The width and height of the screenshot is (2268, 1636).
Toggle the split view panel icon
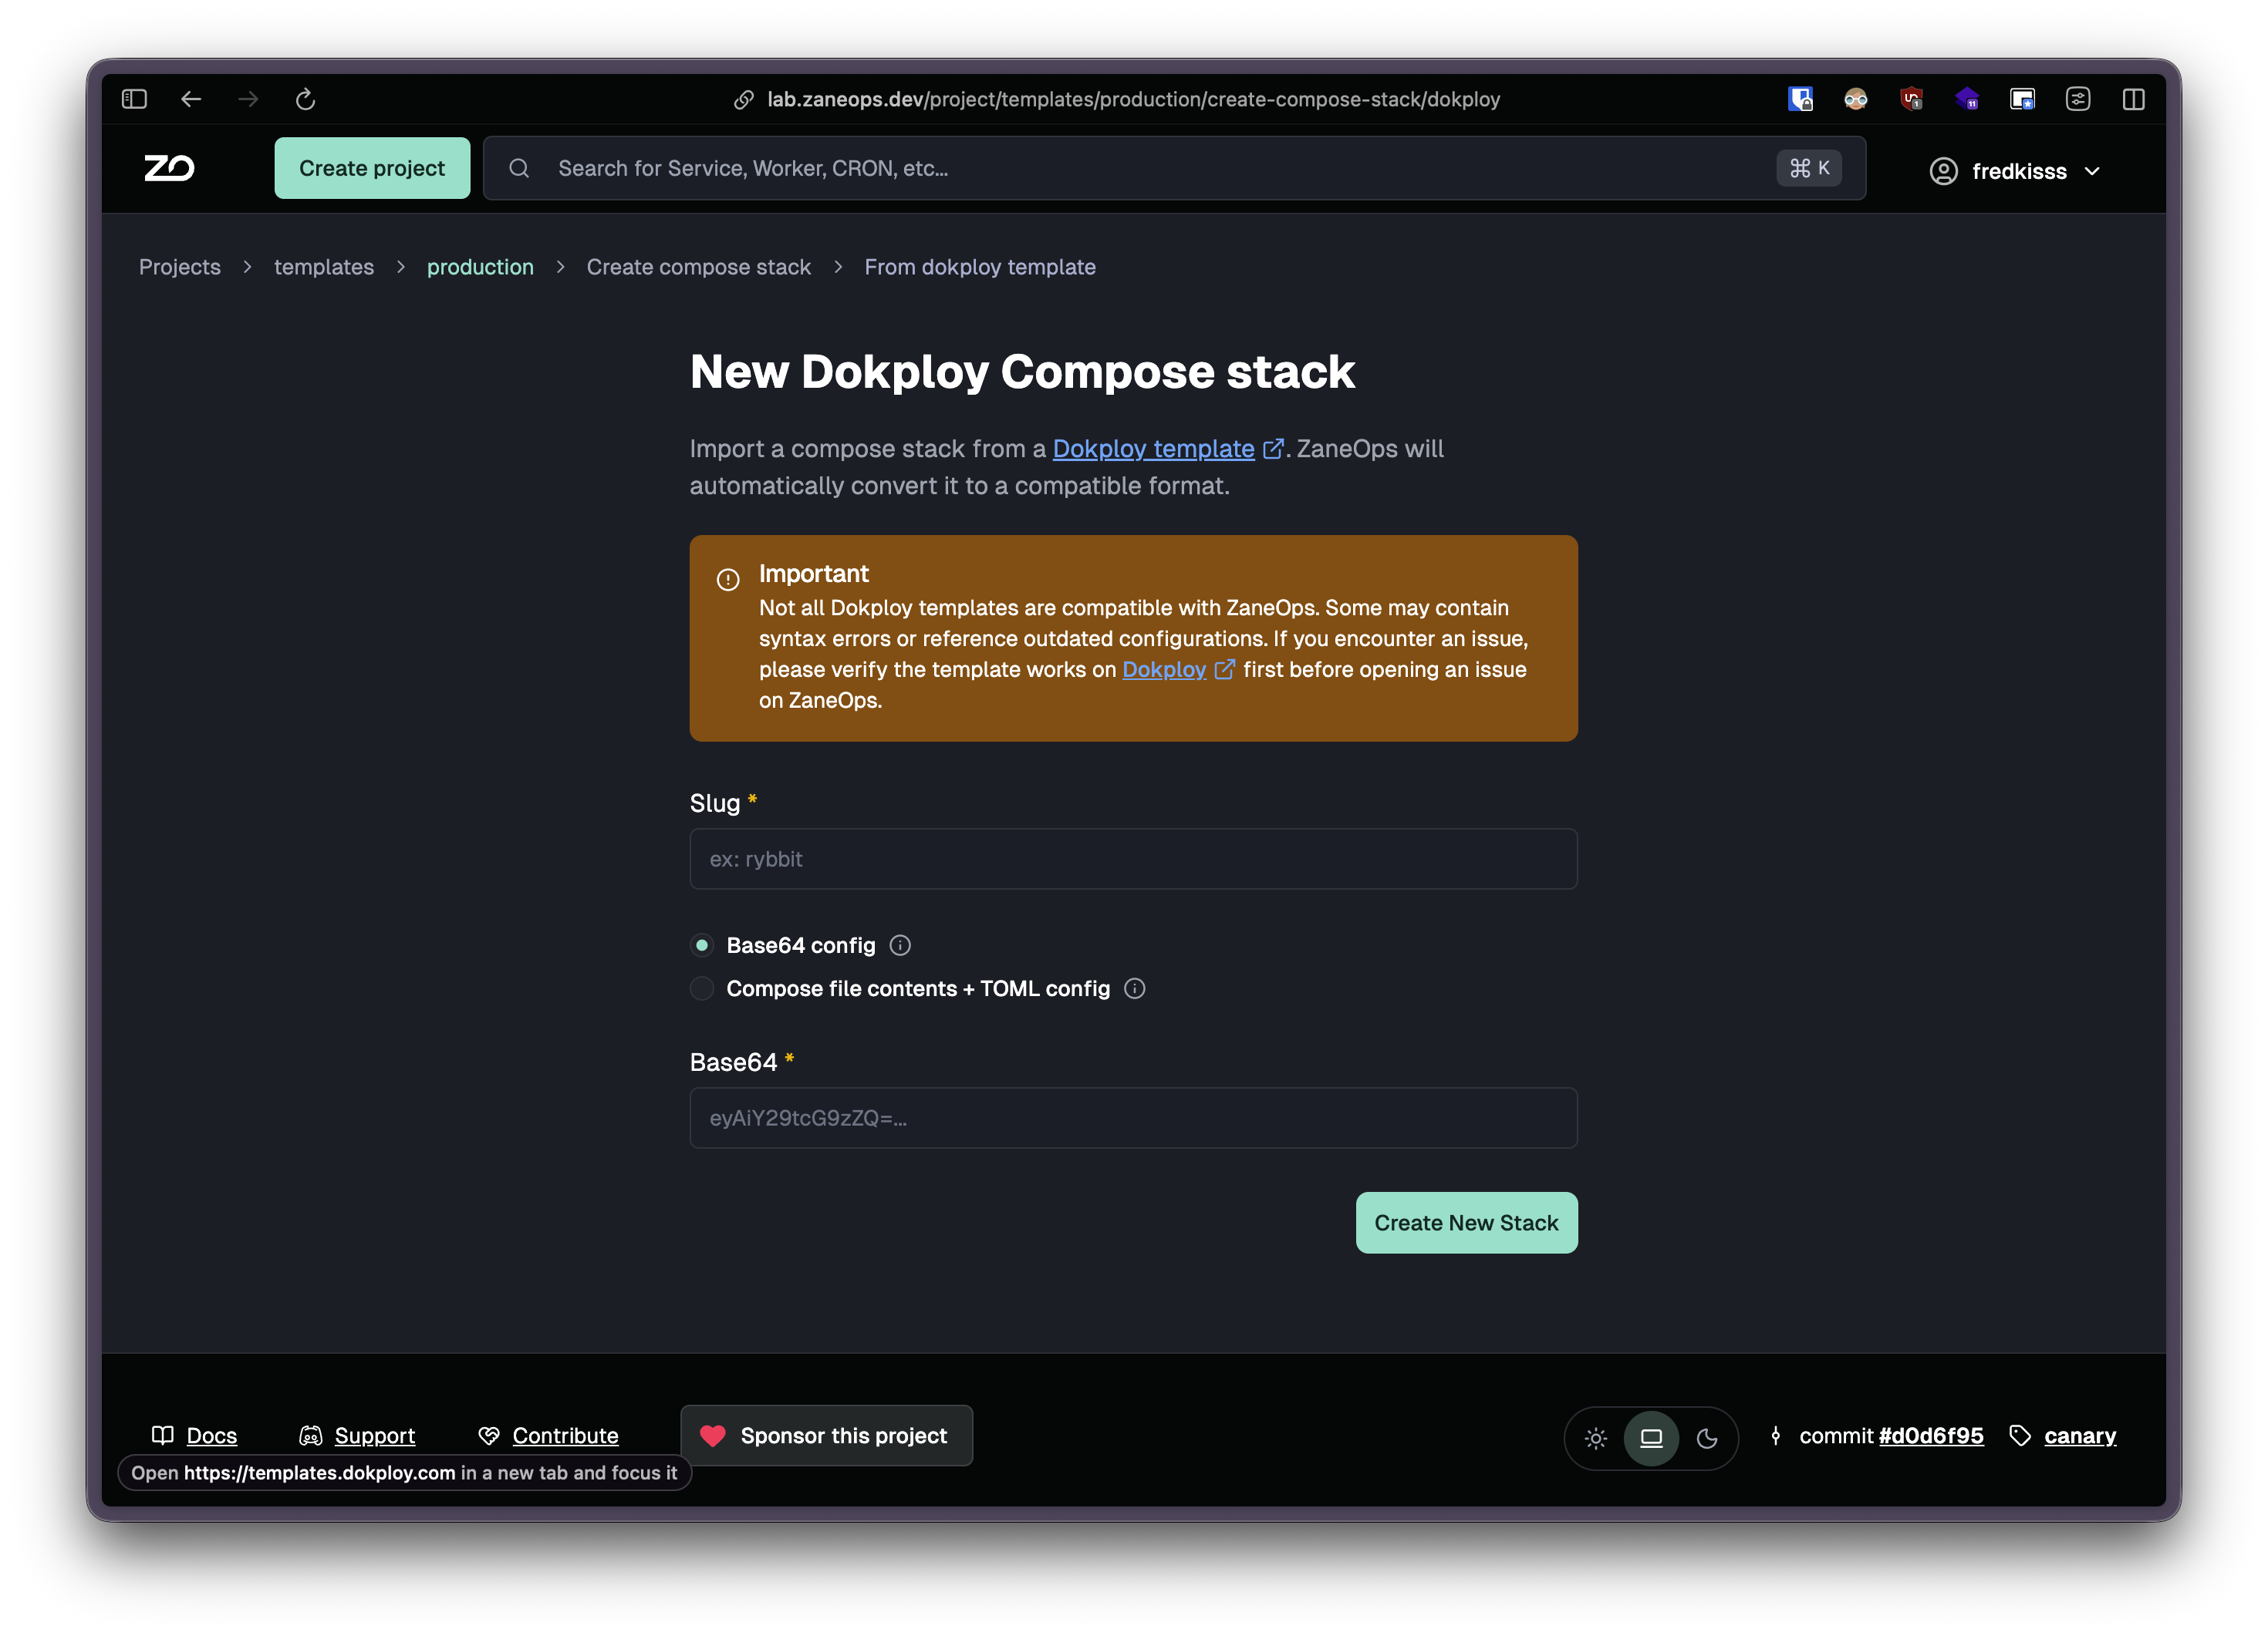2134,99
